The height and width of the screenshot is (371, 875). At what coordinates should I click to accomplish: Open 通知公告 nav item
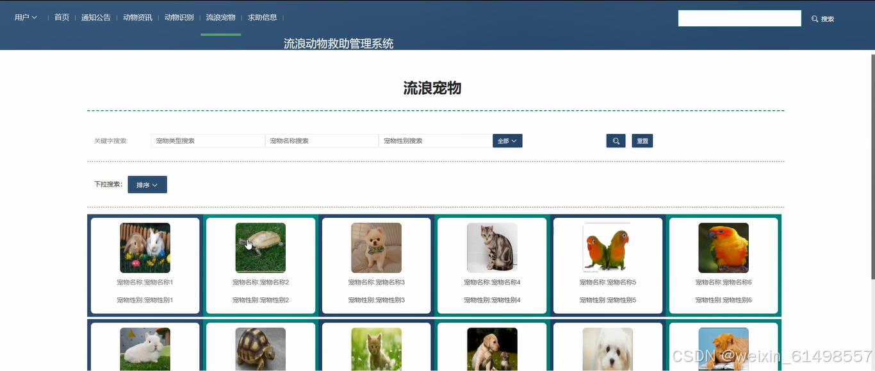coord(96,17)
